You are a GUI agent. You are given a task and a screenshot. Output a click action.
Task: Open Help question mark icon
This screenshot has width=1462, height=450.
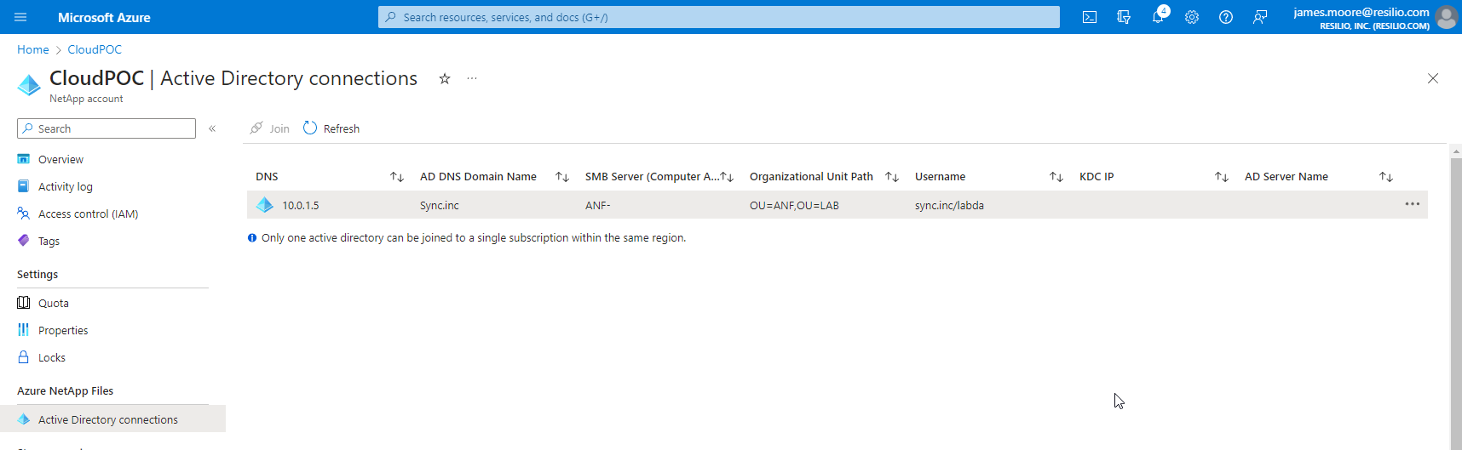click(1226, 17)
